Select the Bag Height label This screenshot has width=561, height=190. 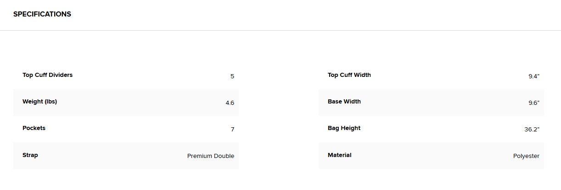click(x=344, y=128)
